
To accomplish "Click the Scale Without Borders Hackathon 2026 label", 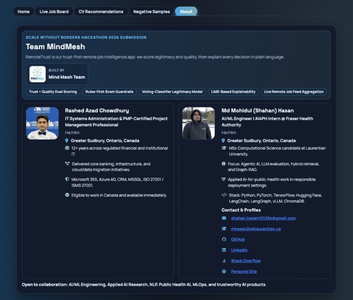I will pyautogui.click(x=86, y=37).
